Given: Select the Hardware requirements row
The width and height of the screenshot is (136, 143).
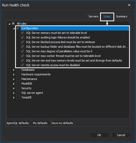Looking at the screenshot, I should pos(36,74).
